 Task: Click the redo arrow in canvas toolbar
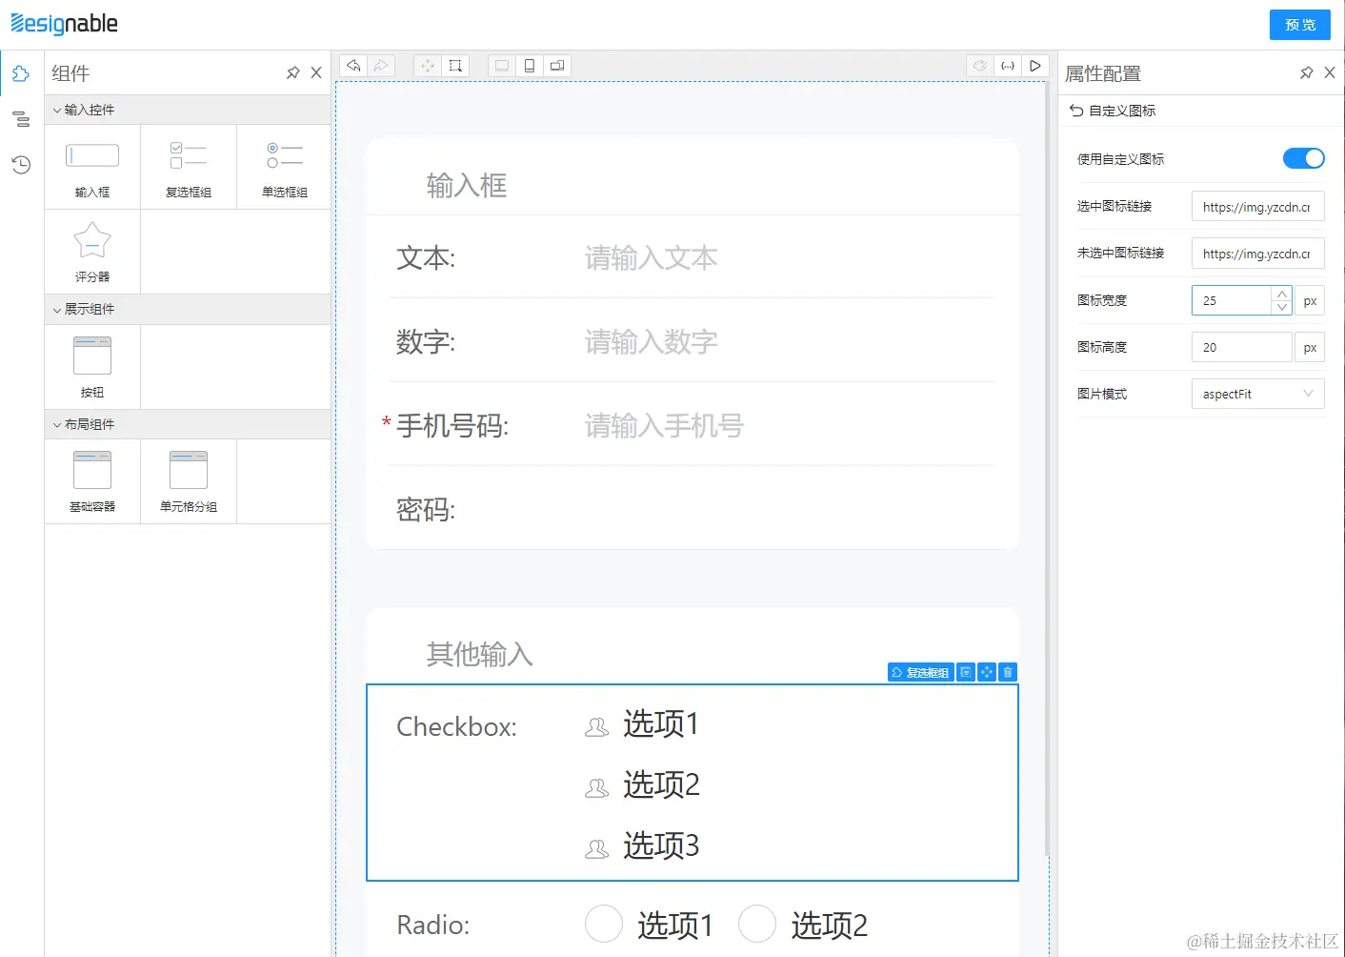point(380,65)
